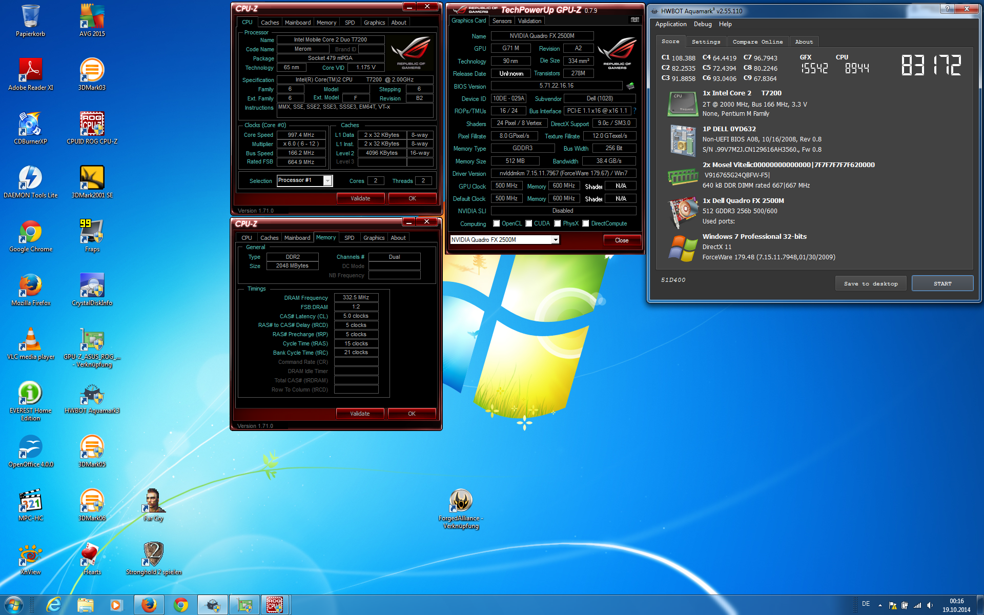
Task: Open Validation tab in GPU-Z
Action: point(529,21)
